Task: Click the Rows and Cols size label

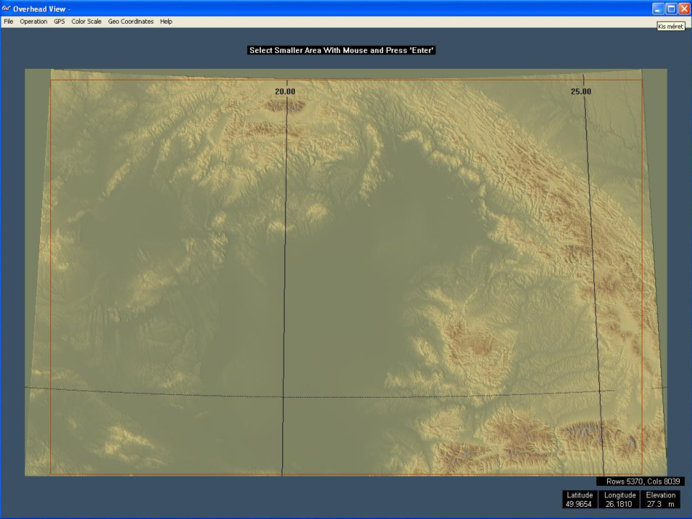Action: point(640,482)
